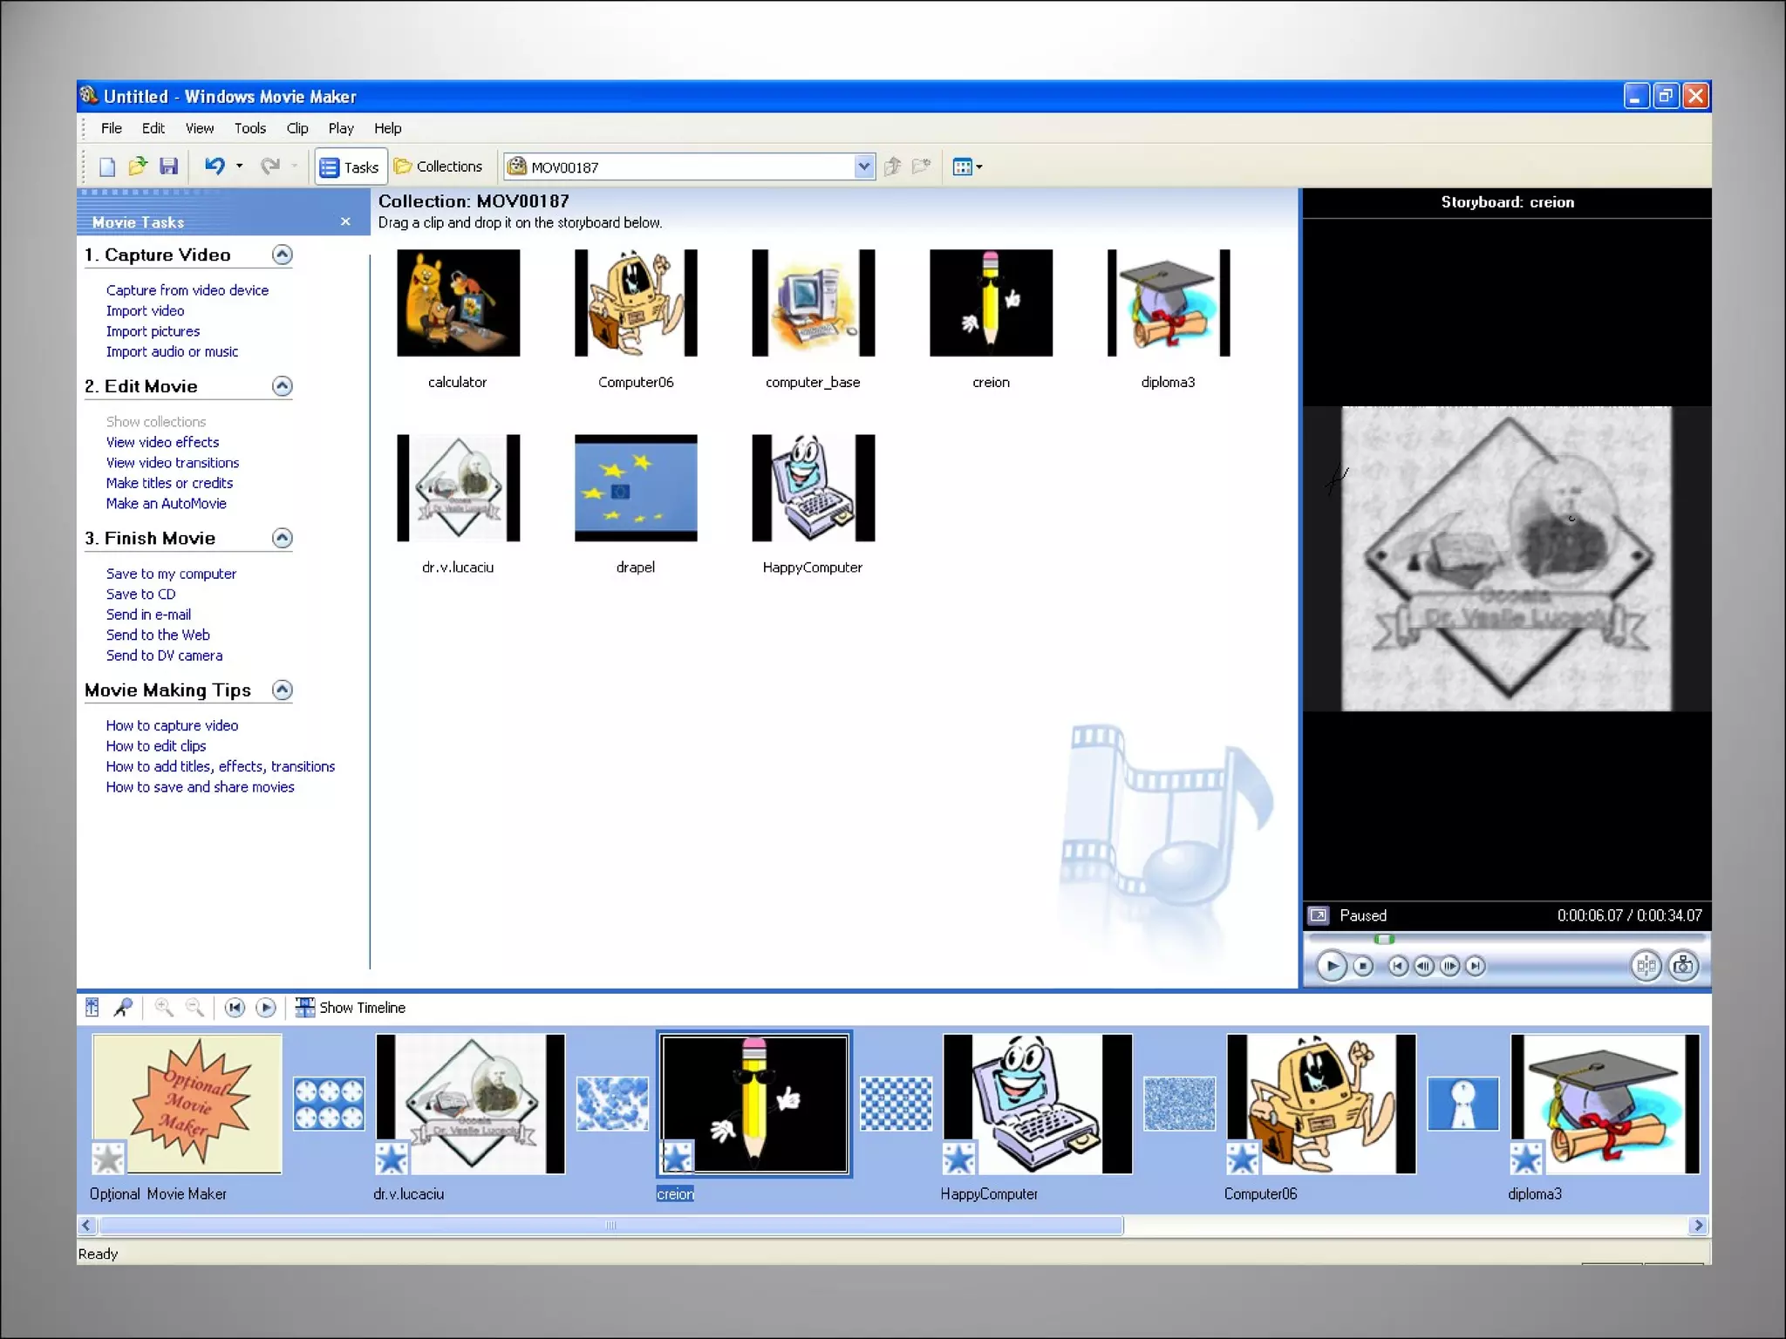Open the Tools menu
Viewport: 1786px width, 1339px height.
[249, 128]
